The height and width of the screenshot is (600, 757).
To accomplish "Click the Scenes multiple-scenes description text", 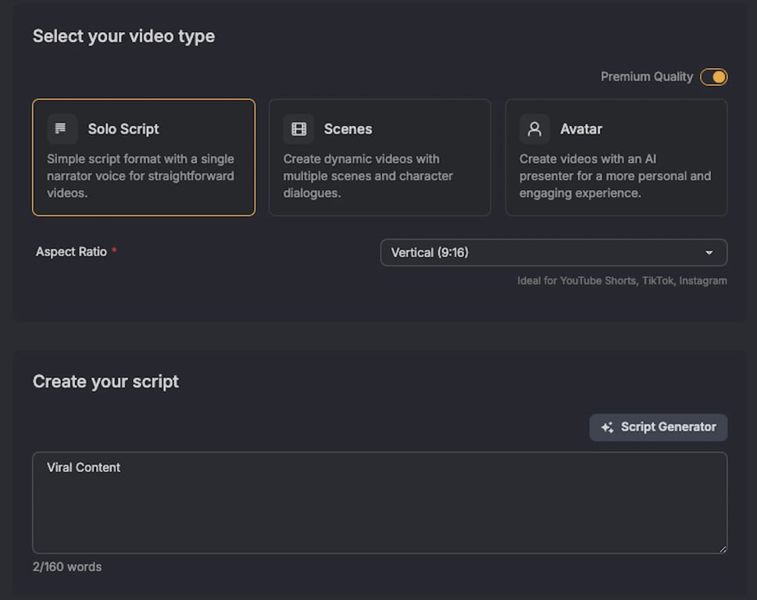I will [x=368, y=176].
